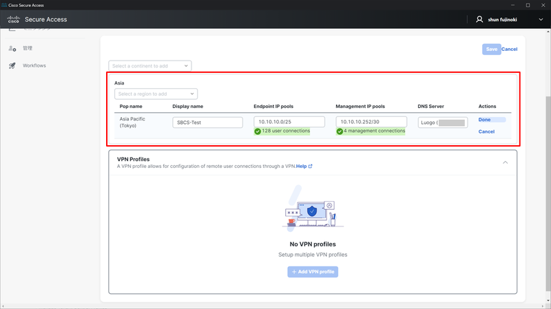Click the 128 user connections status text
Image resolution: width=551 pixels, height=309 pixels.
click(x=286, y=131)
